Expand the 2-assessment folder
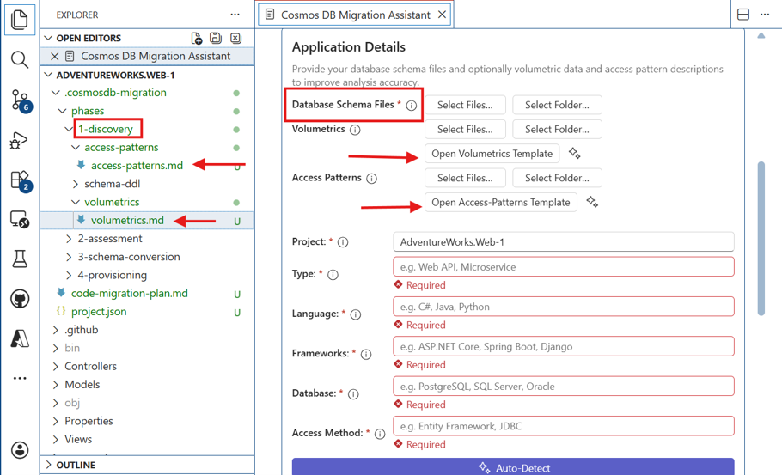 [69, 239]
